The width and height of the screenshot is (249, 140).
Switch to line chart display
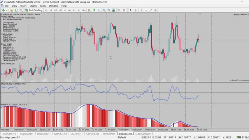click(x=99, y=10)
